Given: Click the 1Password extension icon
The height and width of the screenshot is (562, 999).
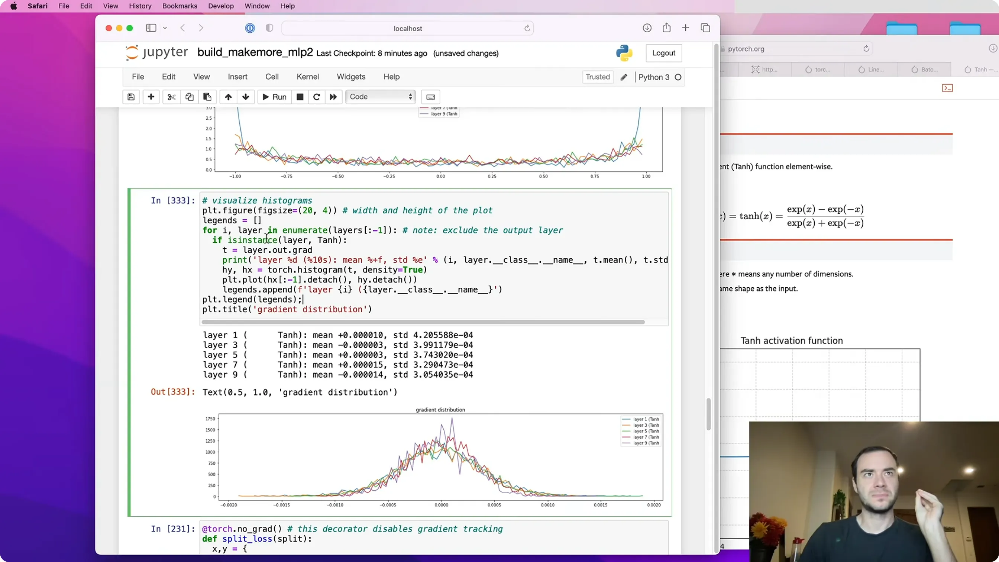Looking at the screenshot, I should [250, 28].
